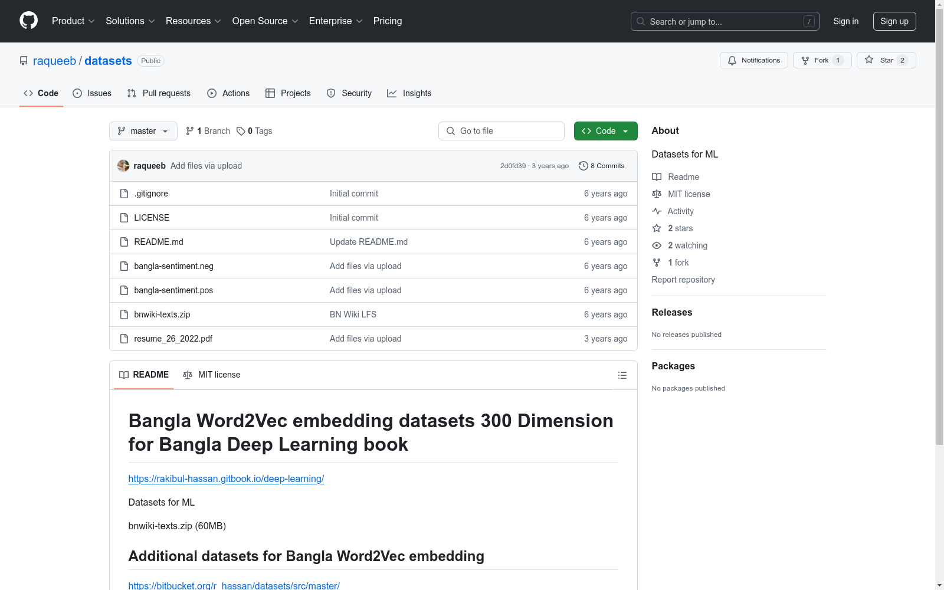The image size is (944, 590).
Task: Expand the Solutions menu
Action: (x=130, y=21)
